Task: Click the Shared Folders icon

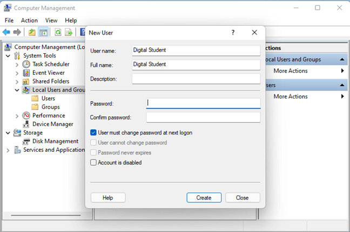Action: (x=26, y=81)
